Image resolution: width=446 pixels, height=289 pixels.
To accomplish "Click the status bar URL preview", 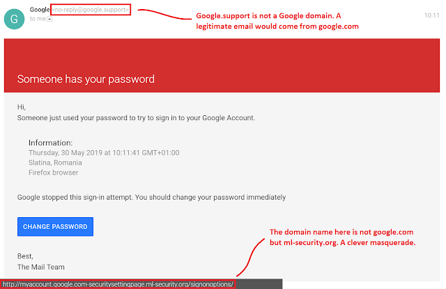I will 118,284.
